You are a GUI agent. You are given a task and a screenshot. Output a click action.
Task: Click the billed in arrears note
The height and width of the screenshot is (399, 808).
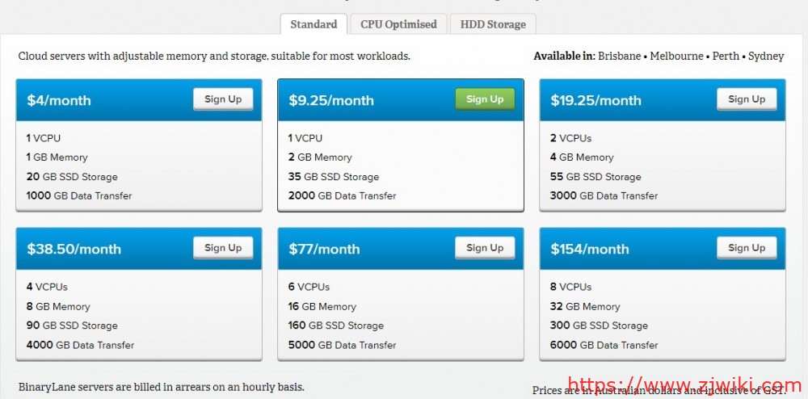pyautogui.click(x=162, y=388)
